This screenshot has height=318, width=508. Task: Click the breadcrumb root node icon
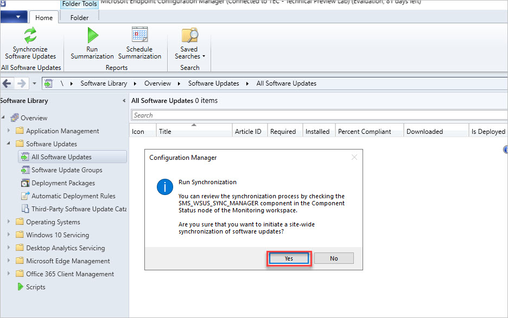pyautogui.click(x=49, y=83)
